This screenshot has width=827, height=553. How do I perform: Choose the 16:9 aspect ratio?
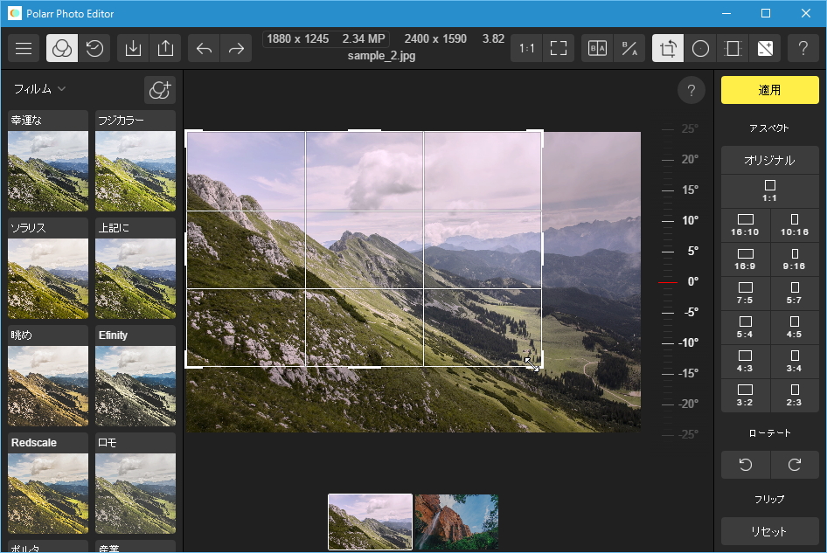pos(745,259)
